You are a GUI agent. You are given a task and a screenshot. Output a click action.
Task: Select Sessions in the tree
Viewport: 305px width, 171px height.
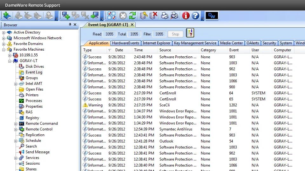(x=33, y=163)
